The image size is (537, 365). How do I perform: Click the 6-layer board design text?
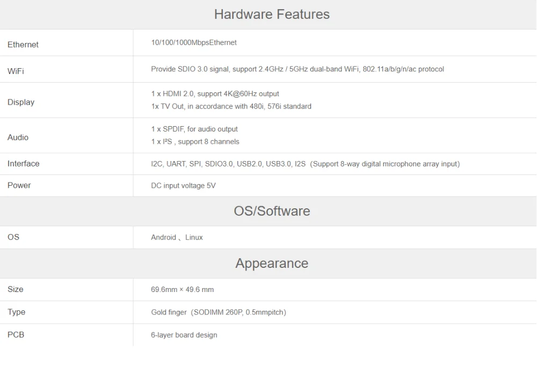coord(184,335)
